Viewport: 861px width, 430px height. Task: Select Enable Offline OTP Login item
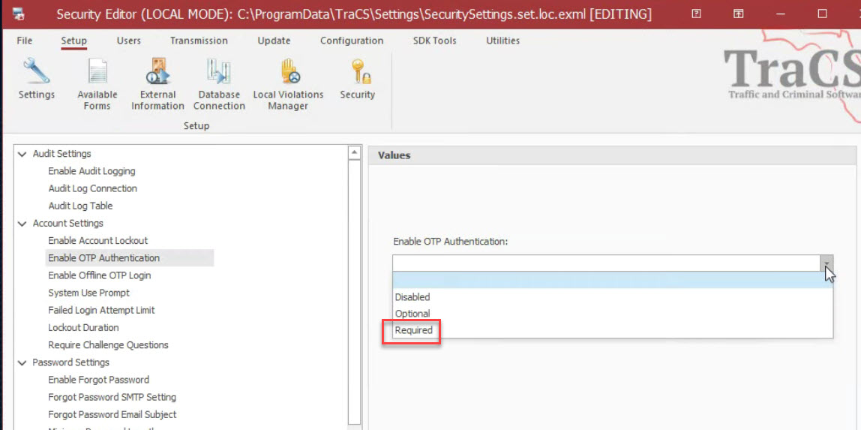100,275
